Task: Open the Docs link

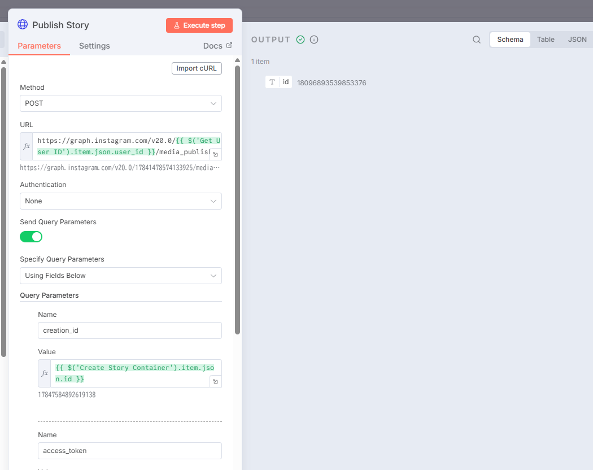Action: pyautogui.click(x=217, y=46)
